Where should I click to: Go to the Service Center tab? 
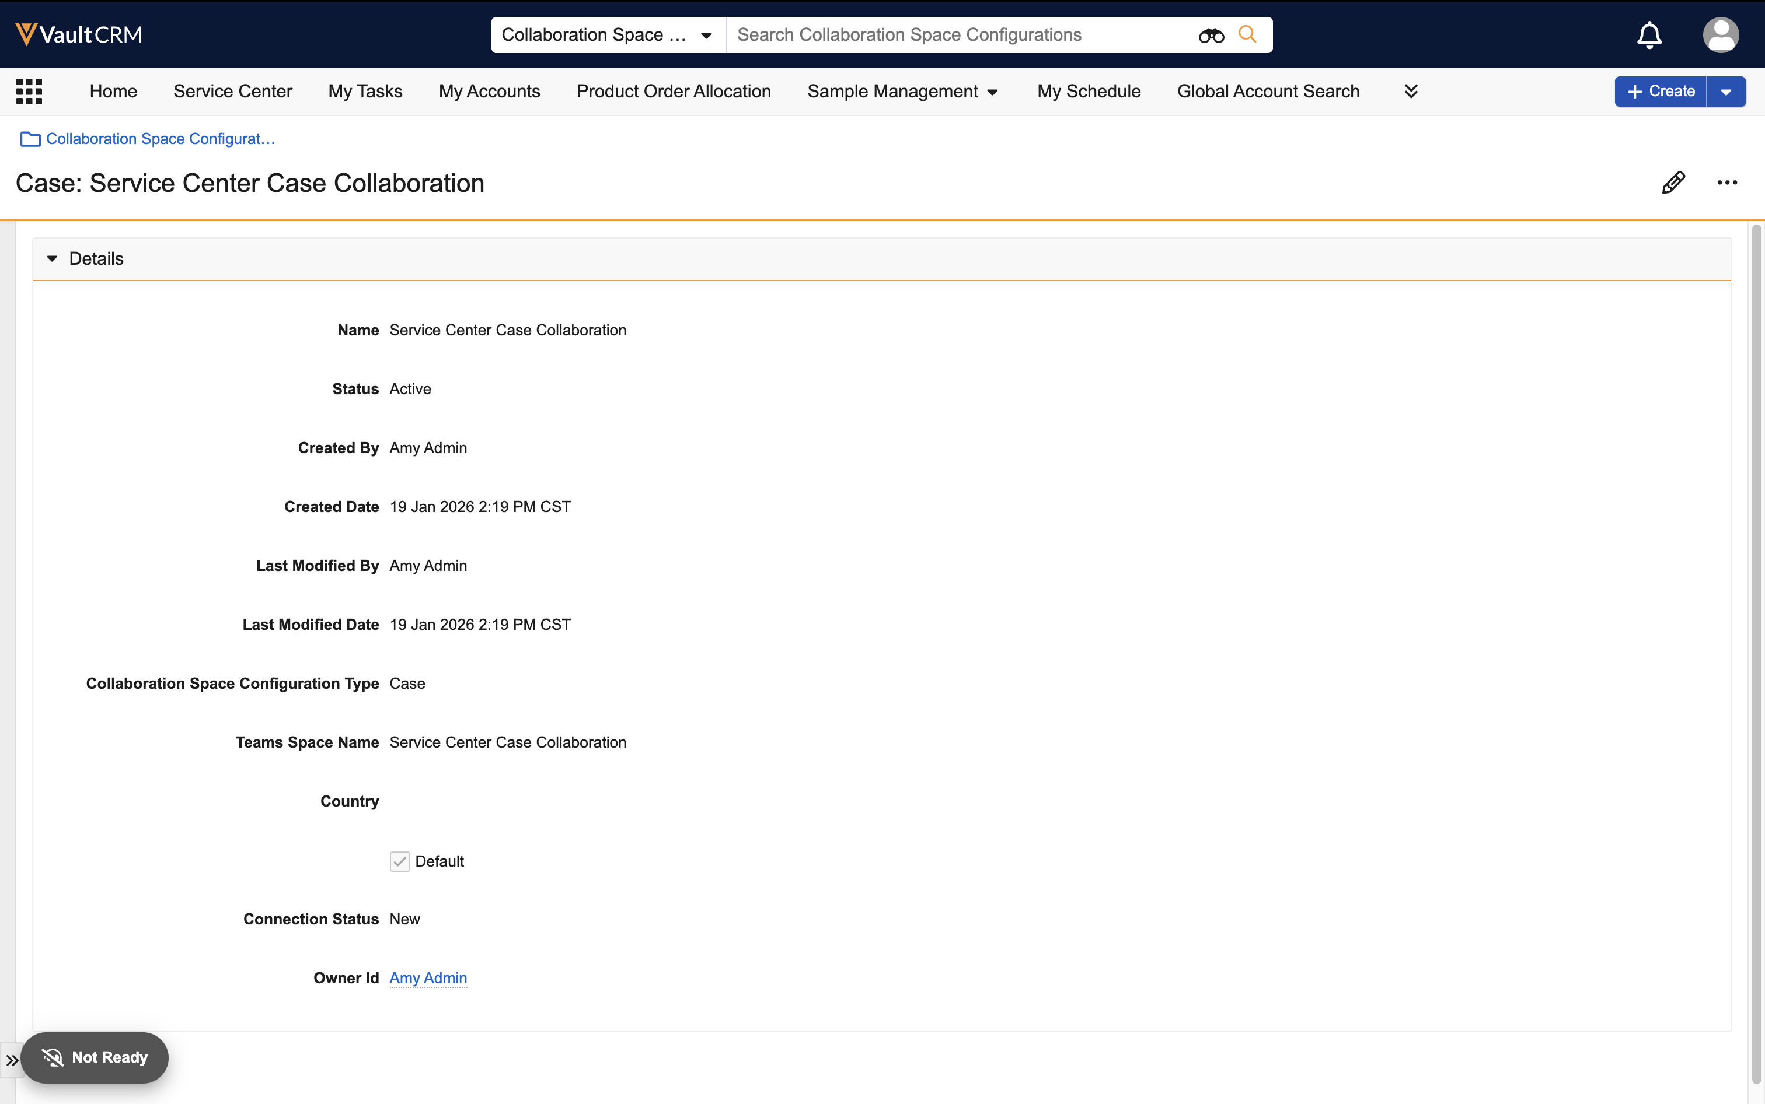pyautogui.click(x=232, y=91)
